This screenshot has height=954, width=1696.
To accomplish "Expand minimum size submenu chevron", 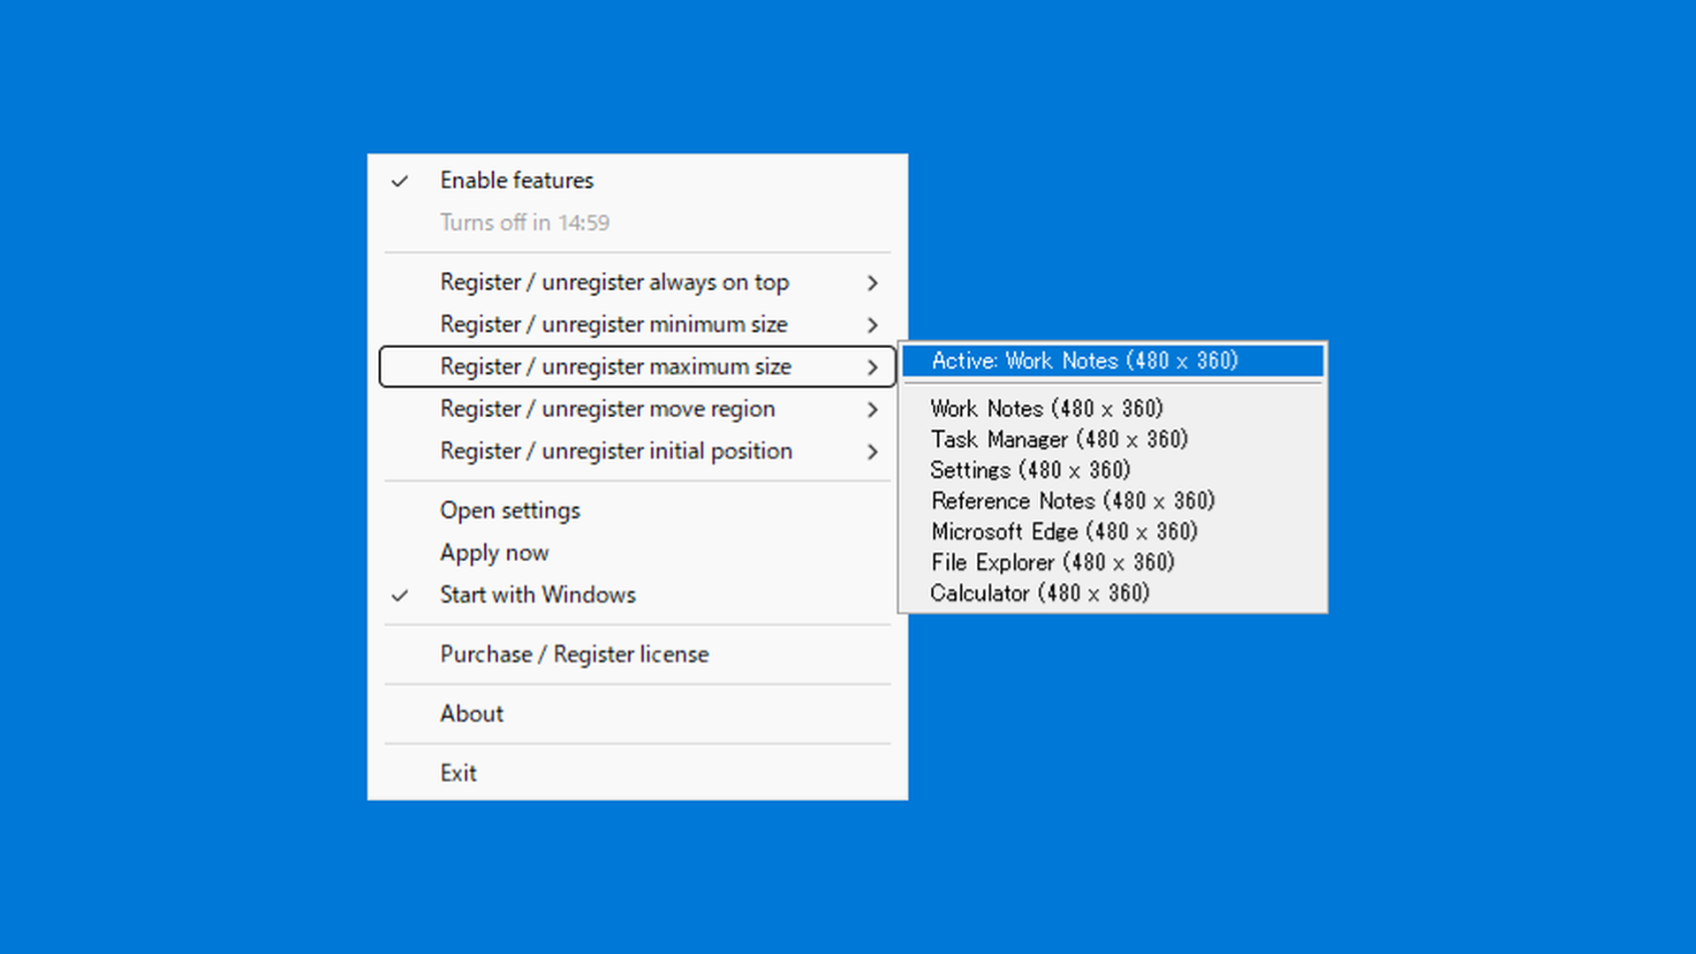I will pyautogui.click(x=873, y=325).
